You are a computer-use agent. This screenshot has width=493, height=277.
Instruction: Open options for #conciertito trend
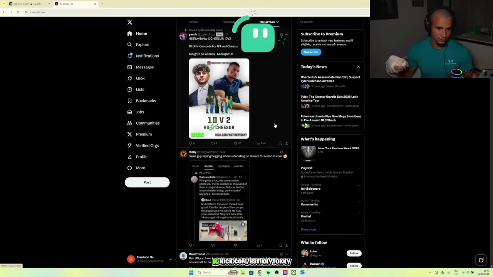tap(360, 201)
